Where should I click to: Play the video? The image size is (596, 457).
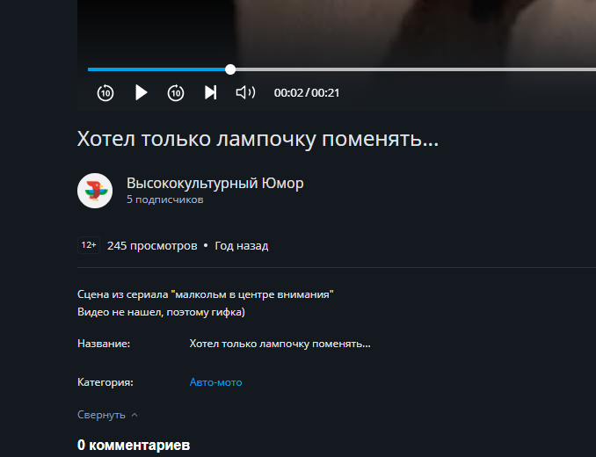coord(141,92)
